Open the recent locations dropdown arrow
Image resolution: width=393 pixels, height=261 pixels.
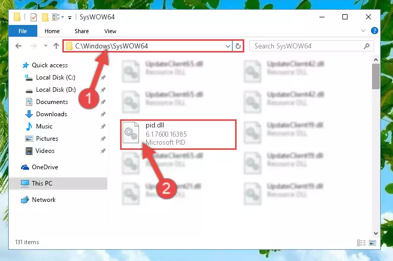[45, 46]
